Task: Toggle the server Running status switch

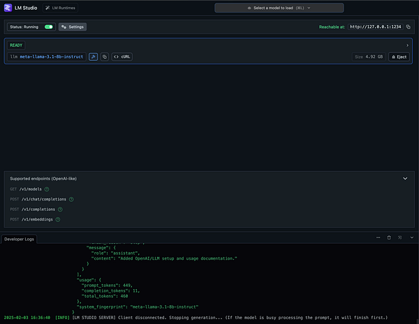Action: 49,27
